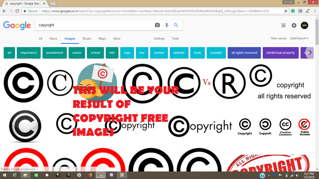Click the search by image camera icon
The width and height of the screenshot is (319, 179).
158,25
